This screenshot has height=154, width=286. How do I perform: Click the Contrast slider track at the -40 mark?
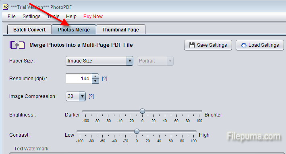(x=114, y=131)
